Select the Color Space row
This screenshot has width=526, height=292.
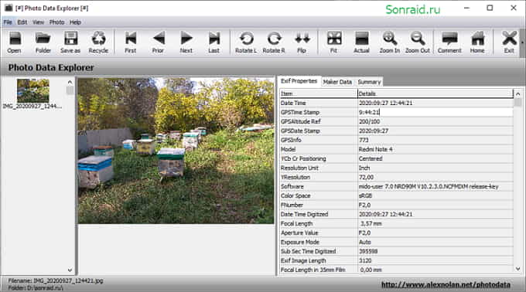pos(396,195)
